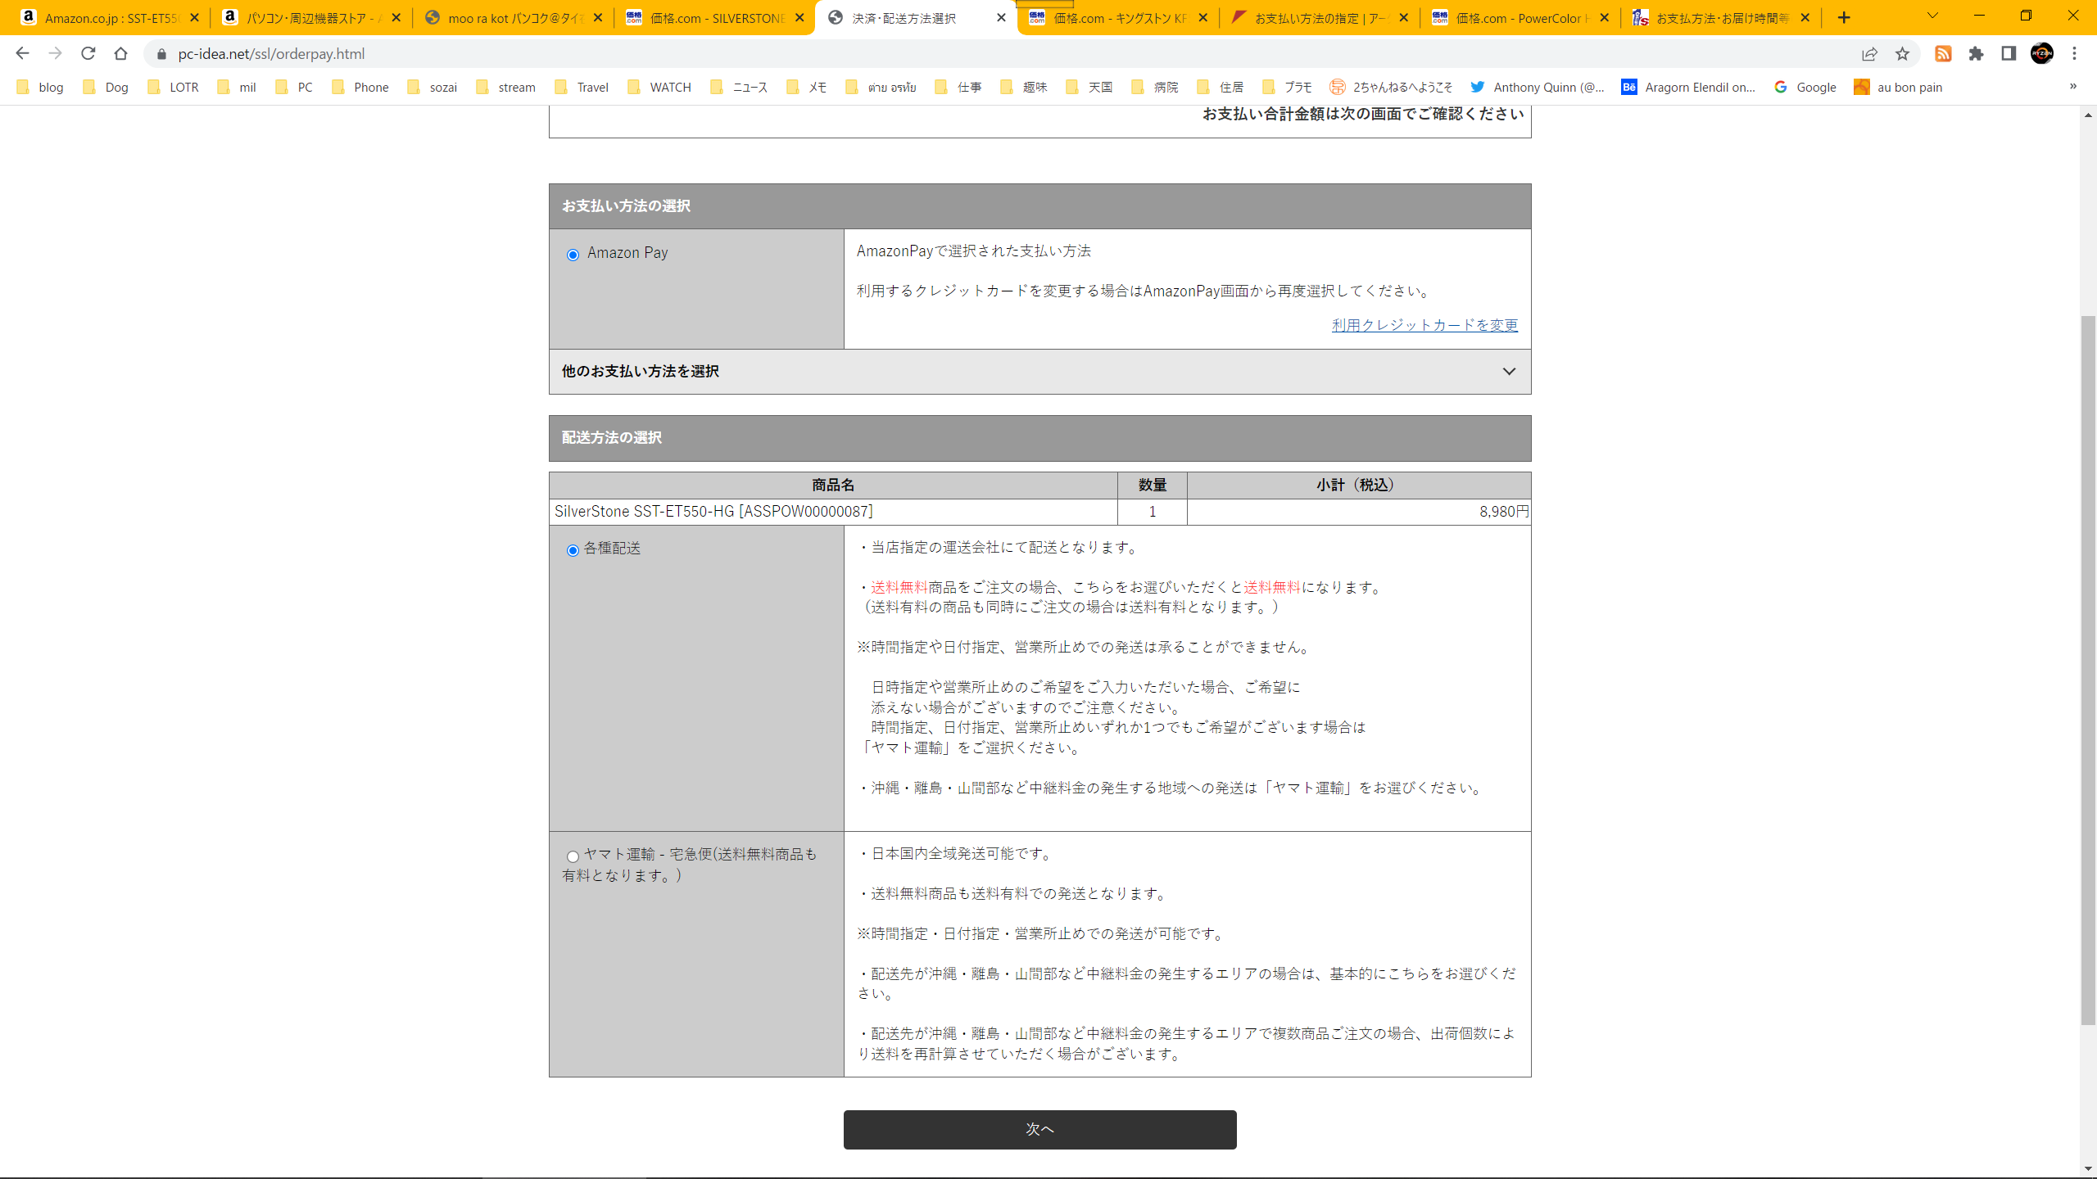The width and height of the screenshot is (2097, 1179).
Task: Open the 2ちゃんねるへようこそ bookmark
Action: click(x=1392, y=87)
